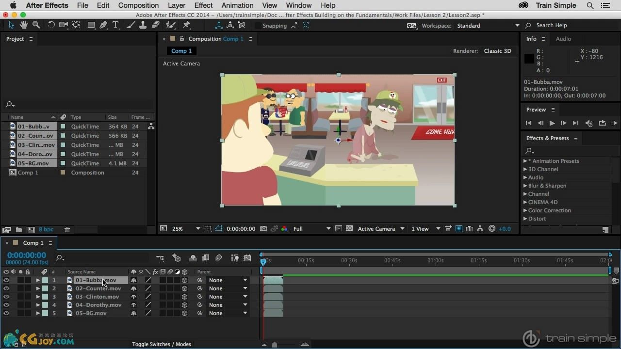Select the Horizontal Type tool

(x=115, y=25)
